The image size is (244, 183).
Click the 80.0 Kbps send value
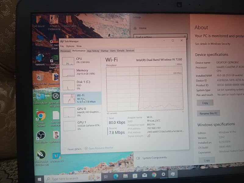click(117, 123)
